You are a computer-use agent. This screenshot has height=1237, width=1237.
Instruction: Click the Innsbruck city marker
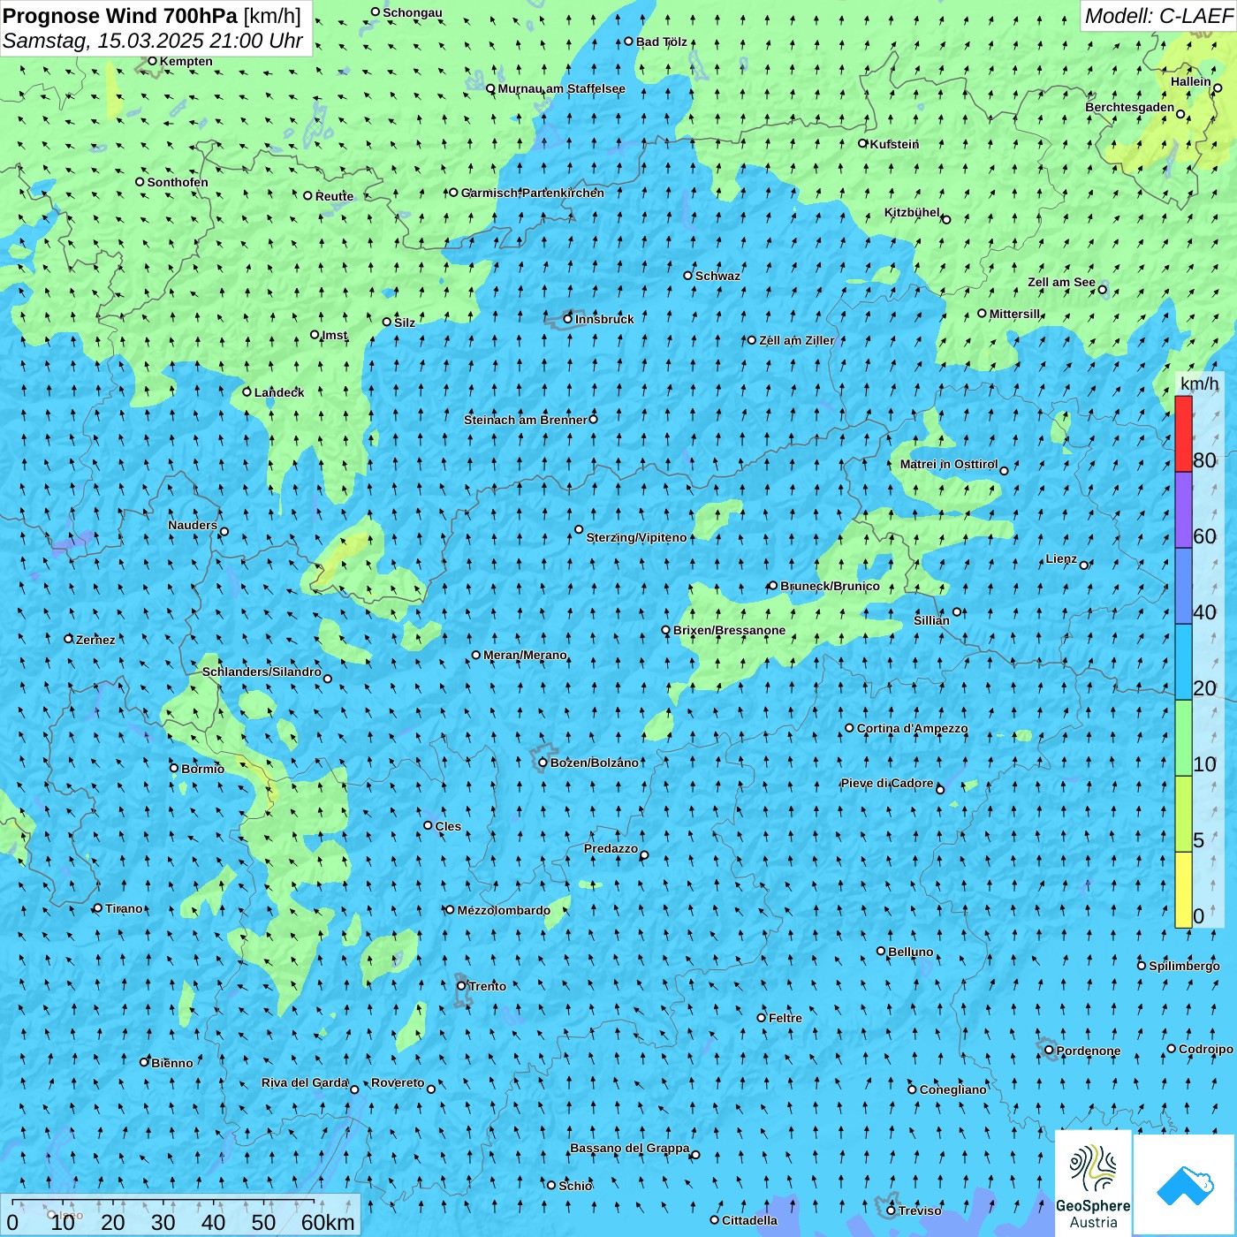point(568,319)
